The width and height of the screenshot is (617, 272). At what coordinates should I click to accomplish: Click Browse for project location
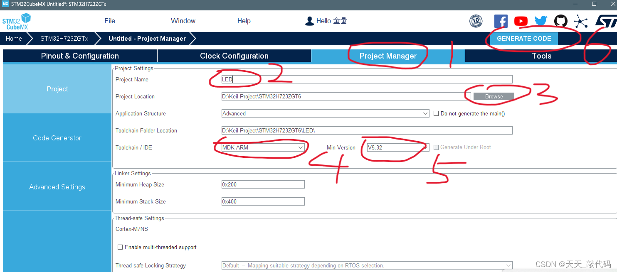(494, 96)
